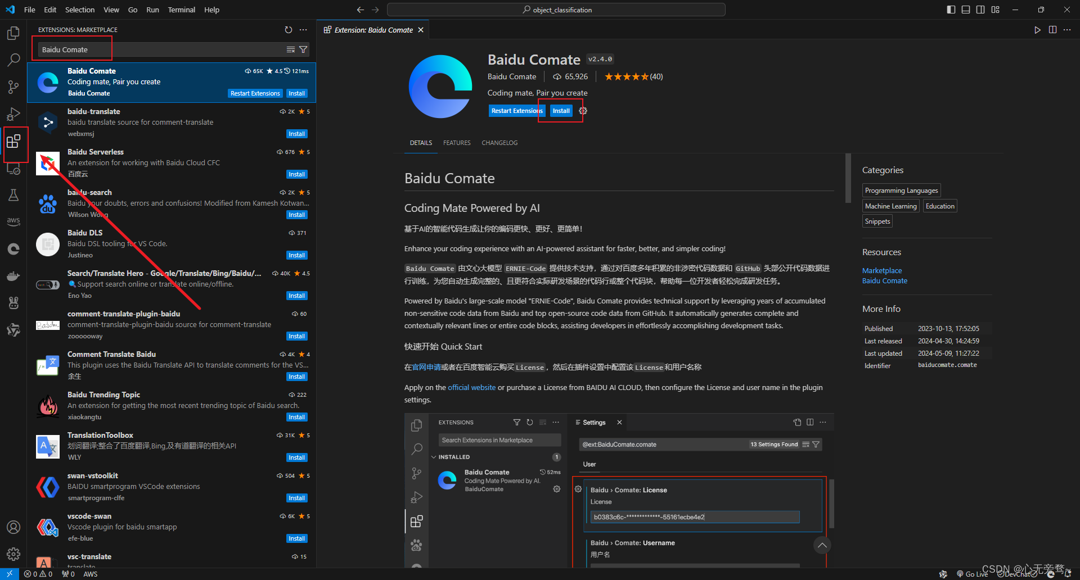The height and width of the screenshot is (580, 1080).
Task: Open the Run and Debug view
Action: coord(13,114)
